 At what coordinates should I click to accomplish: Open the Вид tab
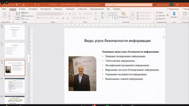[x=108, y=9]
